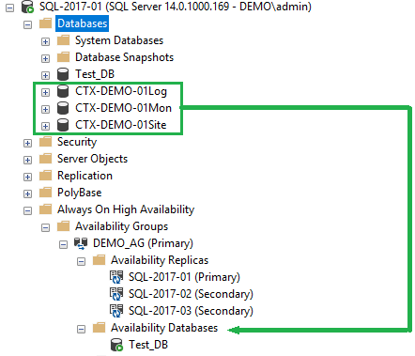Select the SQL-2017-01 server label
The image size is (415, 356).
click(x=176, y=7)
